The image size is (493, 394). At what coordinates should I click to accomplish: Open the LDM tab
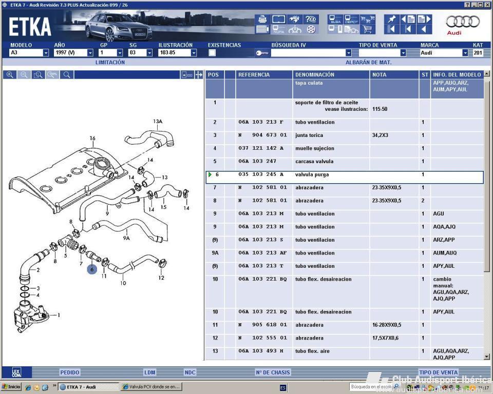(150, 372)
